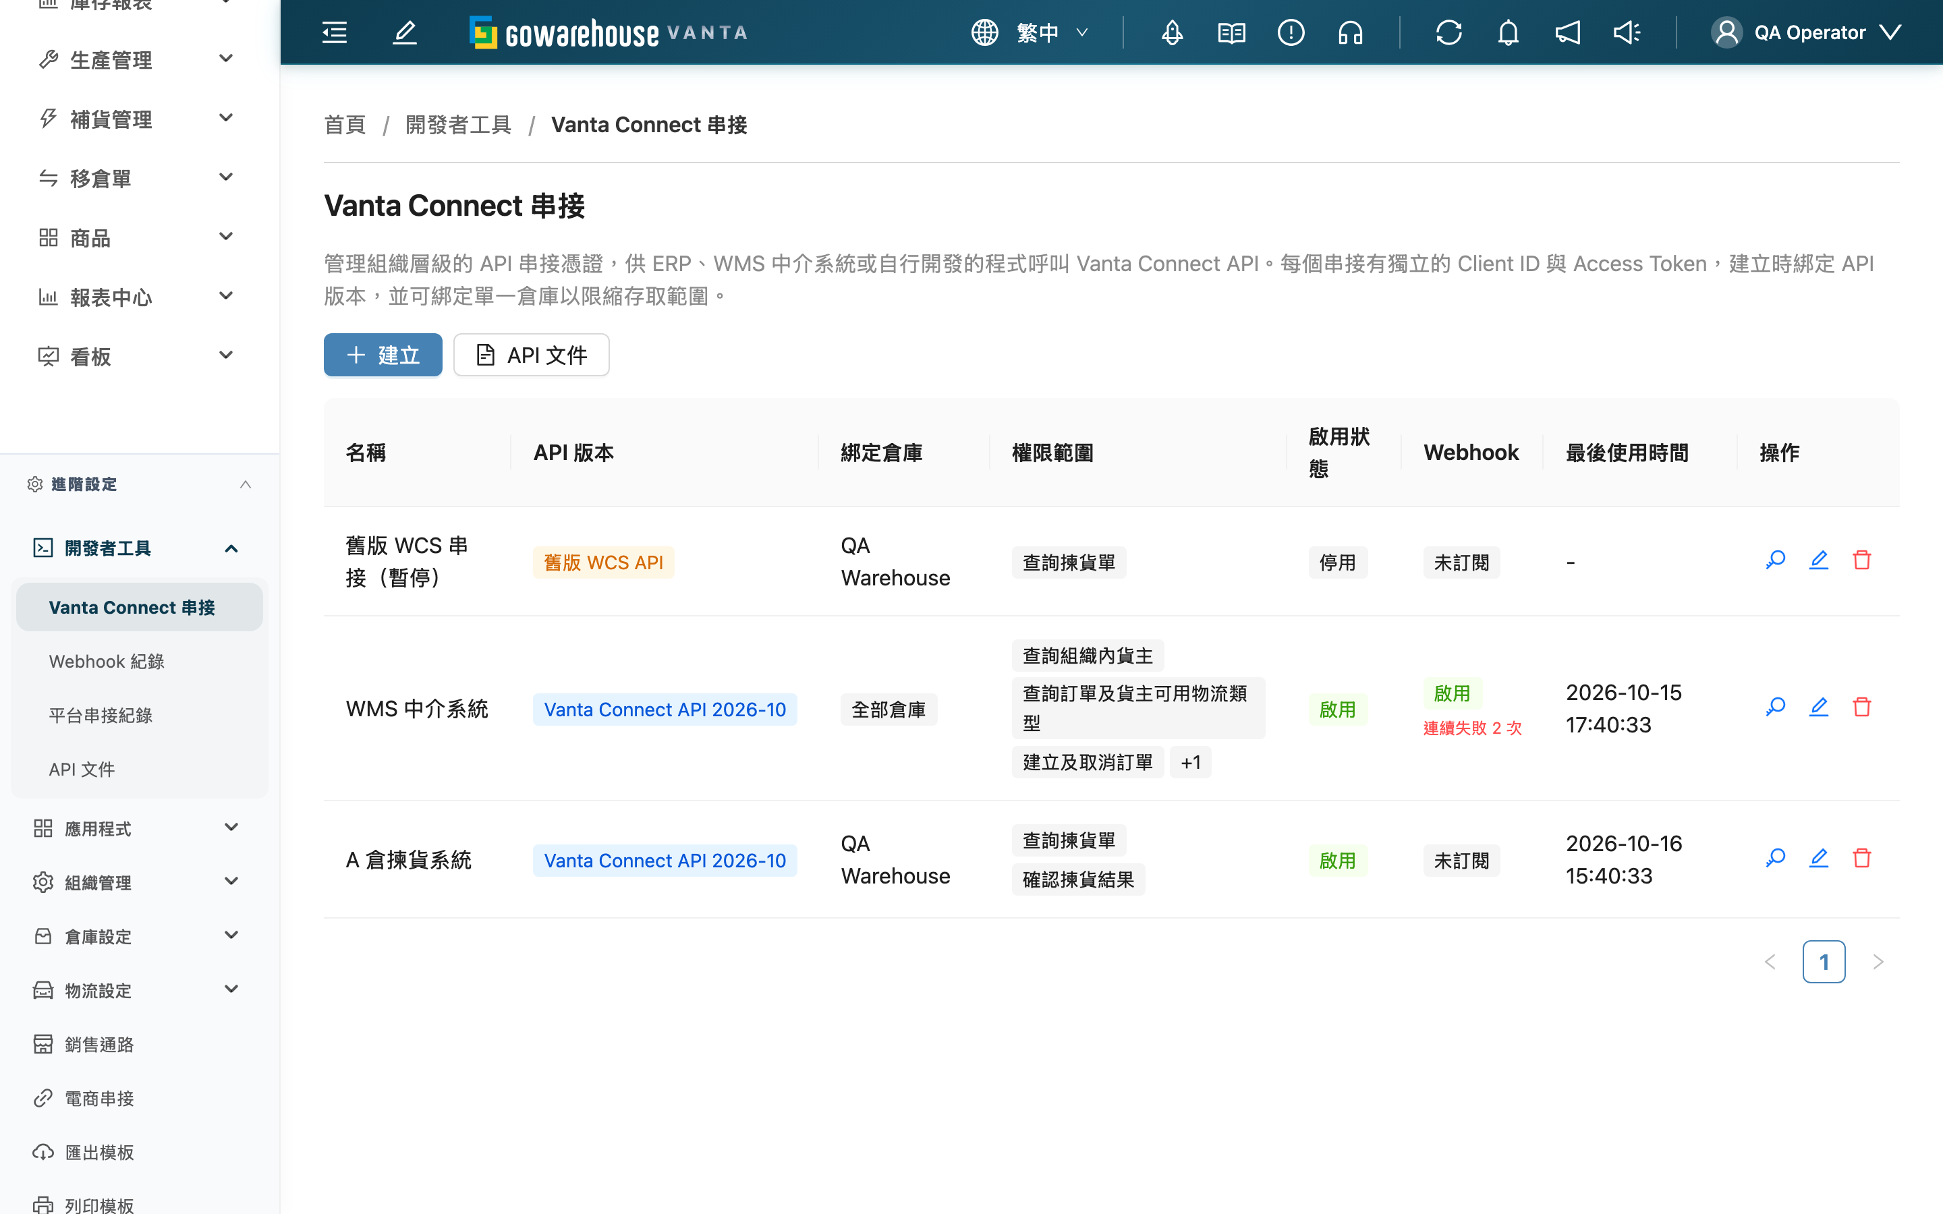This screenshot has width=1943, height=1214.
Task: Collapse the sidebar menu icon
Action: pyautogui.click(x=335, y=32)
